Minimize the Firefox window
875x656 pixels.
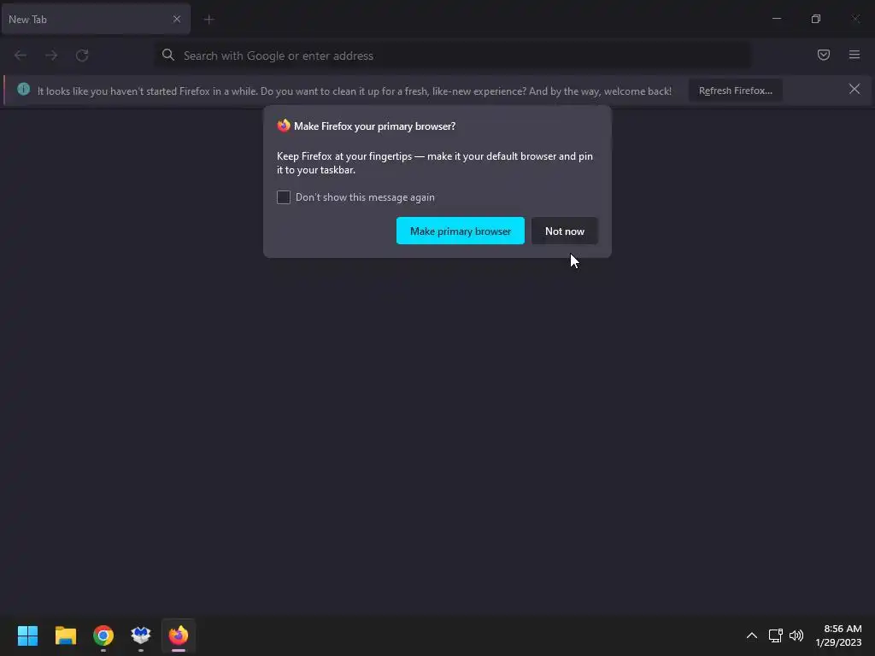click(776, 19)
